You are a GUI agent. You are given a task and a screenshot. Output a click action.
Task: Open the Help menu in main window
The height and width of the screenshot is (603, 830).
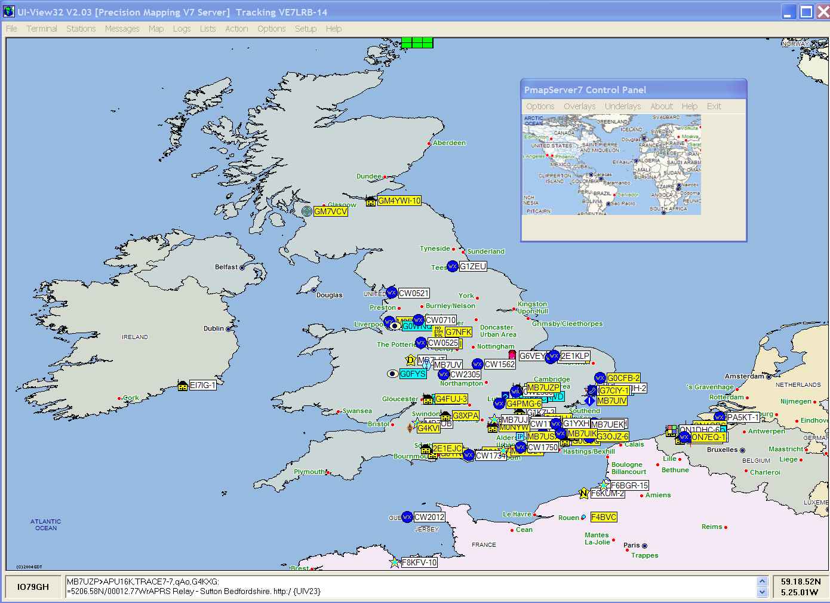coord(334,29)
